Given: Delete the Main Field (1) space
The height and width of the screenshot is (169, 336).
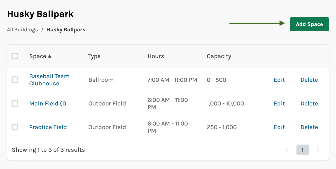Looking at the screenshot, I should 309,103.
